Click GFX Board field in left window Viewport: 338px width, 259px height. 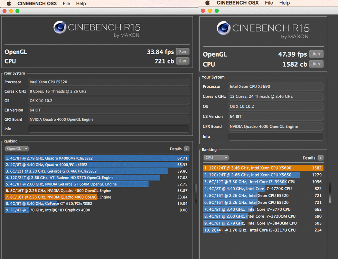tap(109, 119)
